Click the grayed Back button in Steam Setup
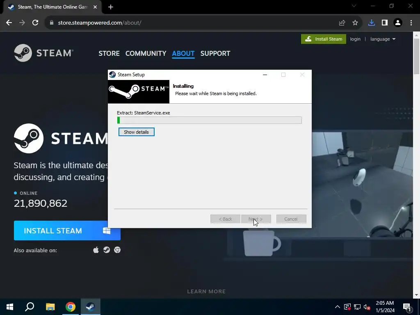The width and height of the screenshot is (420, 315). click(x=225, y=219)
